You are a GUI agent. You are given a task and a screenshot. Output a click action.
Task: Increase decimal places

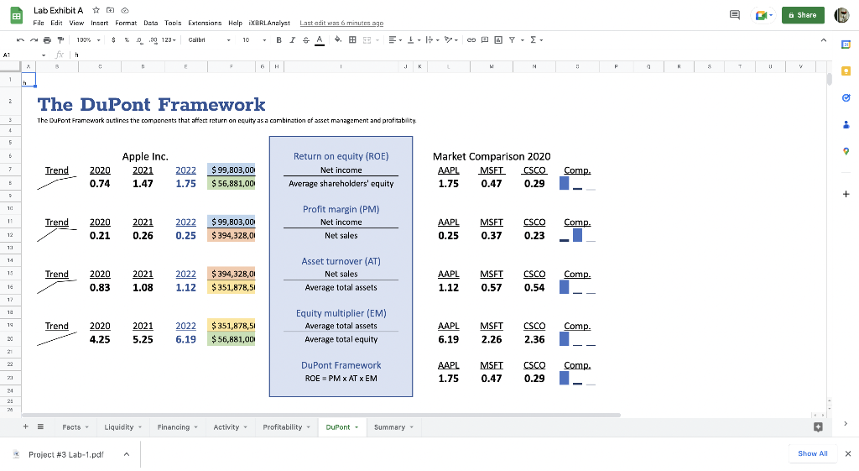point(153,40)
